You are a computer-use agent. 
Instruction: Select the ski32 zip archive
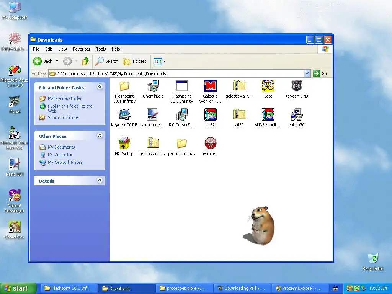[x=239, y=114]
